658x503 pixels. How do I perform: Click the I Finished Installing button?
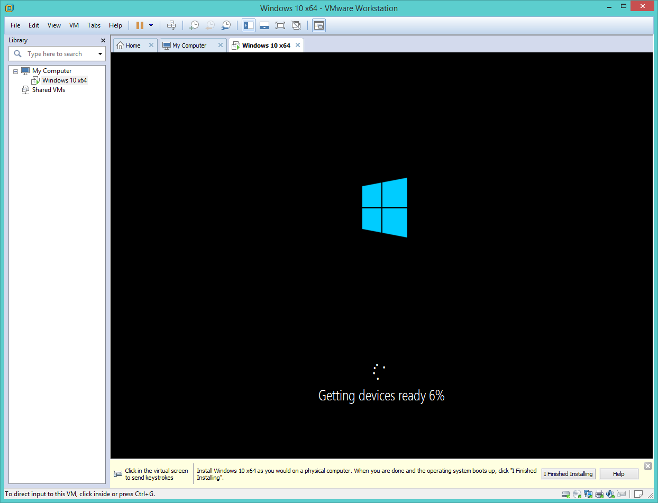569,474
